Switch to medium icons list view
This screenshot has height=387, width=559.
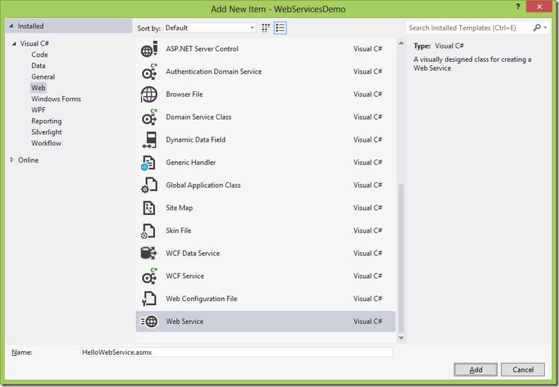pyautogui.click(x=280, y=28)
